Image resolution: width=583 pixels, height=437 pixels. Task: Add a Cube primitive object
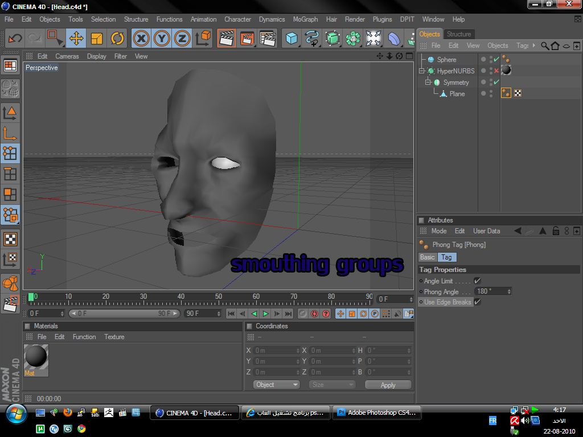pos(291,38)
